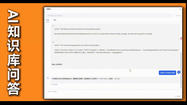
Task: Close the AI assistant dialog
Action: [x=180, y=9]
